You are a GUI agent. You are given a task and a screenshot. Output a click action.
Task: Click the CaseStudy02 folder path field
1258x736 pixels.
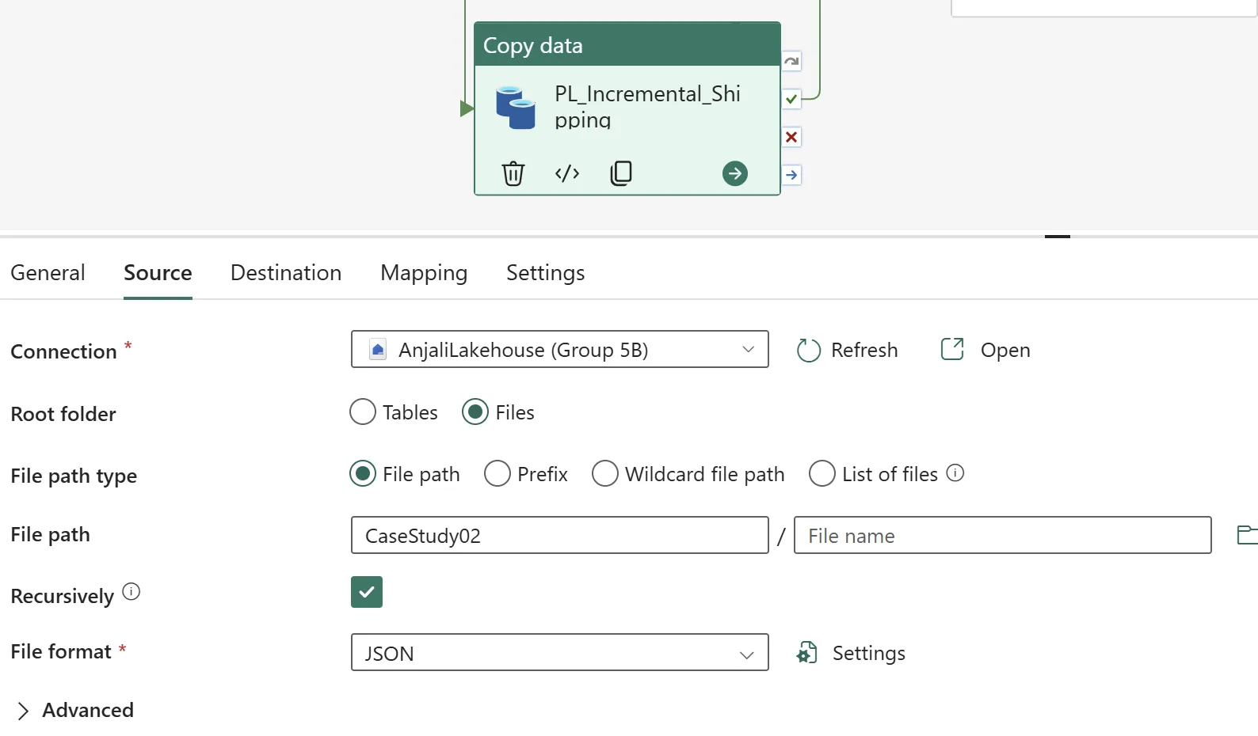(x=560, y=535)
